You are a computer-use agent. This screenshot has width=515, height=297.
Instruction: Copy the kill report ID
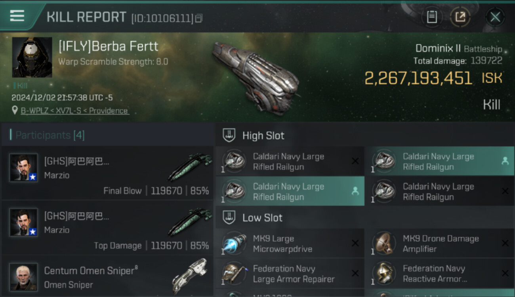click(x=199, y=18)
